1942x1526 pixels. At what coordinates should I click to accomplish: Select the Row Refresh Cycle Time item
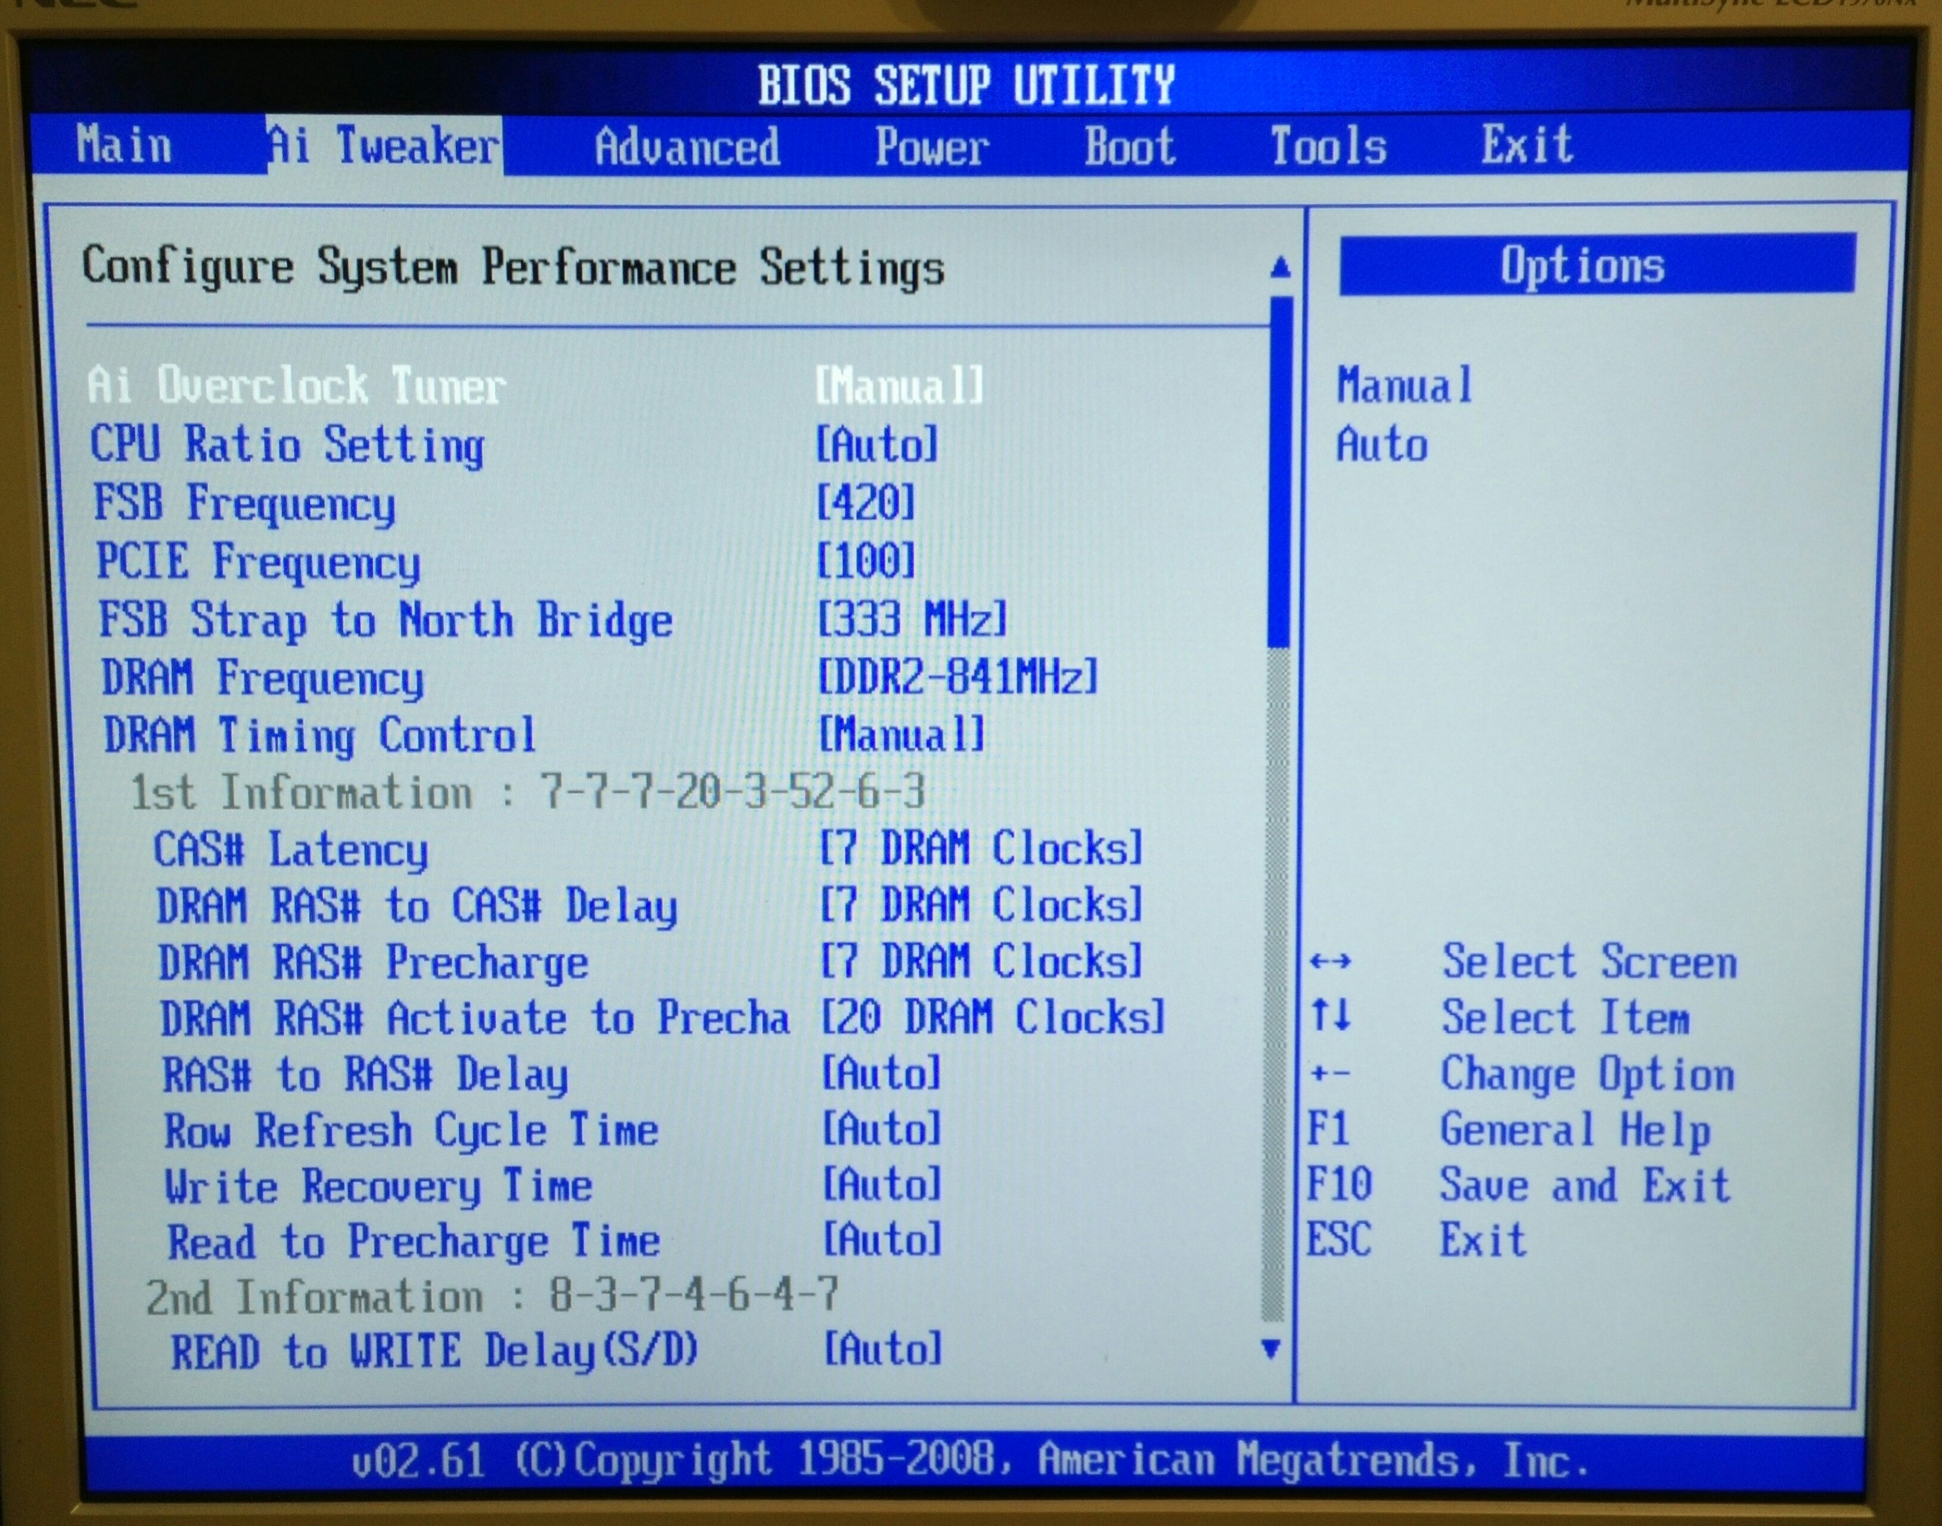coord(411,1131)
